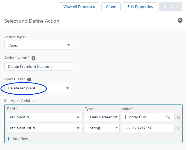This screenshot has height=150, width=190.
Task: Click the Action Name info icon
Action: [33, 58]
